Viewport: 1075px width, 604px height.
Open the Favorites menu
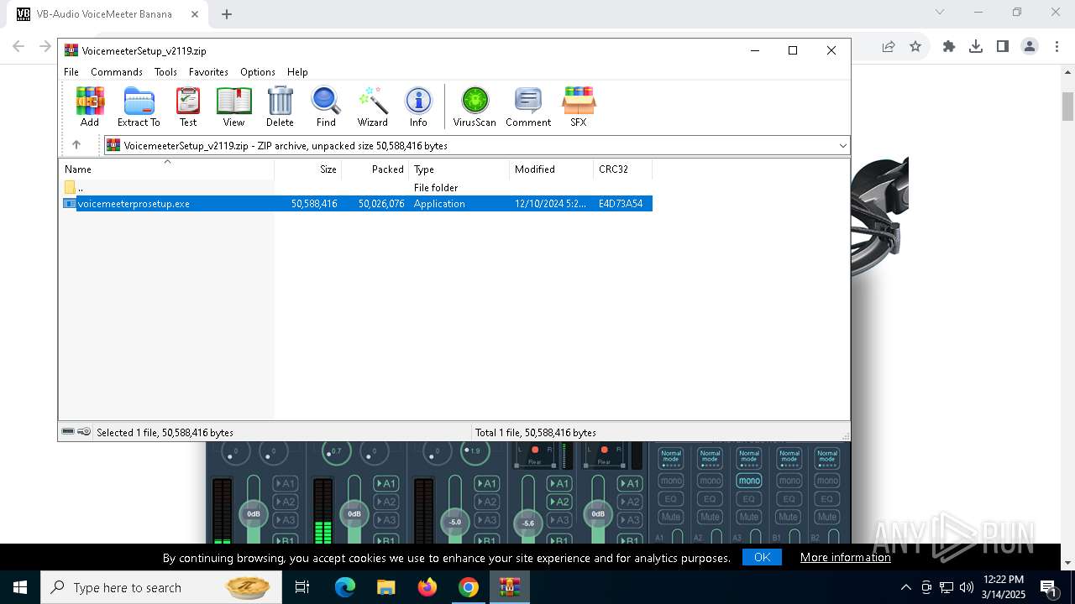click(x=208, y=72)
